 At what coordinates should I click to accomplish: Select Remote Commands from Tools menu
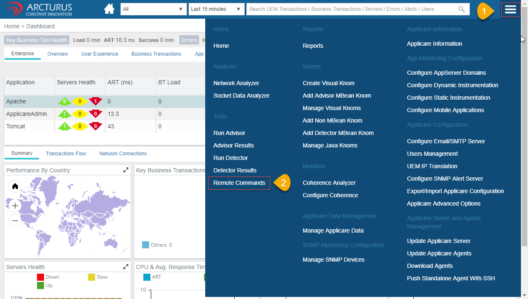239,183
